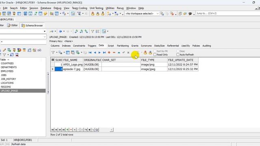This screenshot has height=146, width=260.
Task: Click the speech bubbles forum icon
Action: point(185,13)
